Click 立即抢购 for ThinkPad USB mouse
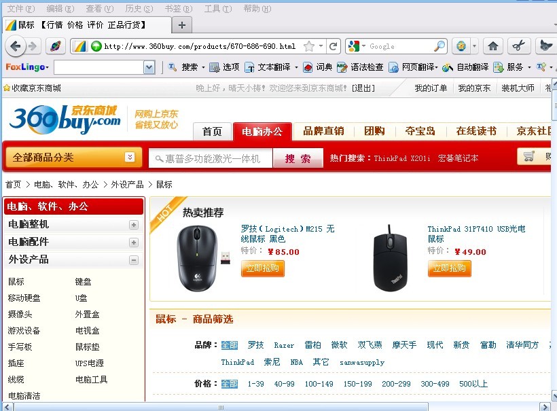Image resolution: width=557 pixels, height=411 pixels. [450, 268]
